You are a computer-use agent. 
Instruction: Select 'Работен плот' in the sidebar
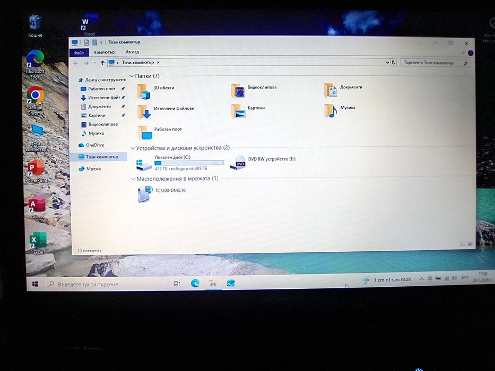[102, 89]
